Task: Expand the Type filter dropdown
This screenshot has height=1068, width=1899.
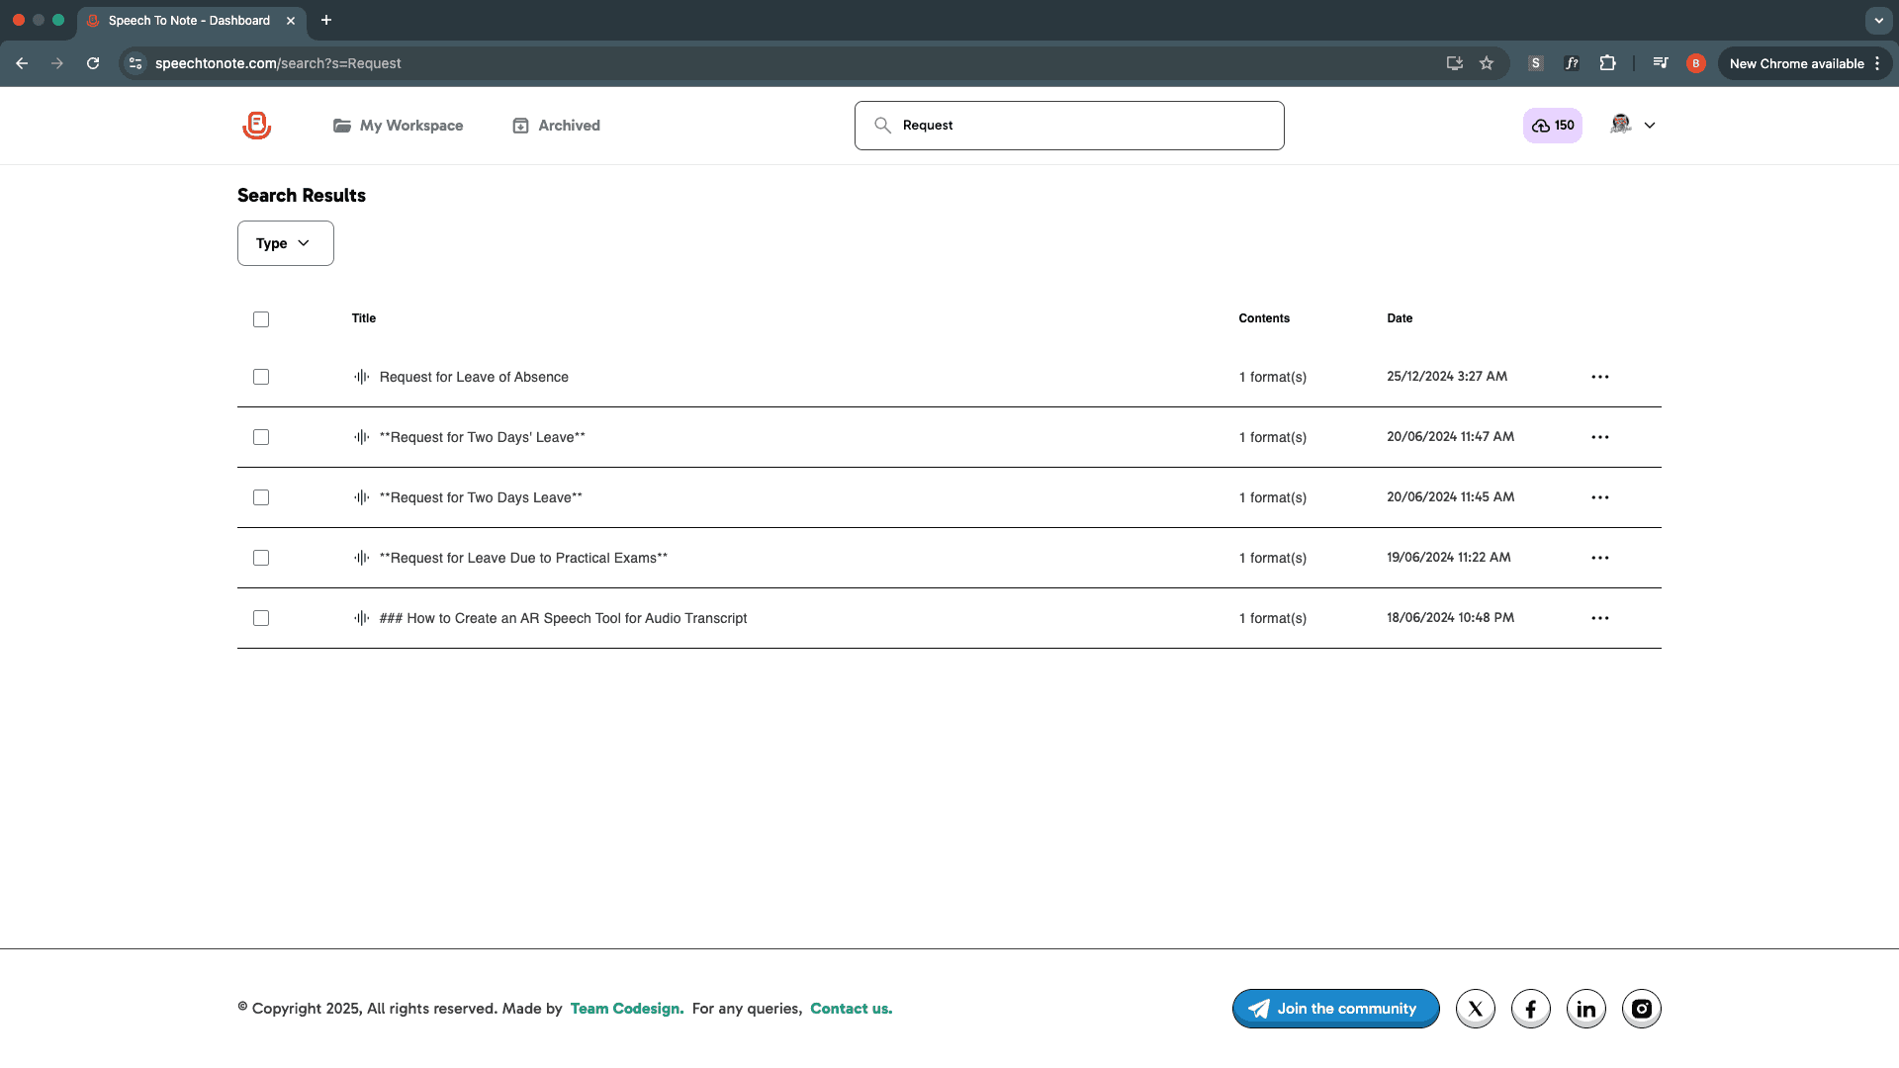Action: click(285, 243)
